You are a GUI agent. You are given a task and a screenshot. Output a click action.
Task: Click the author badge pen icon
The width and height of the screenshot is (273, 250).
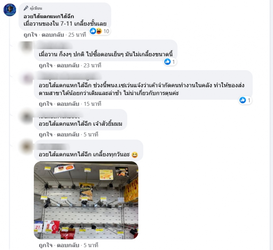click(26, 8)
